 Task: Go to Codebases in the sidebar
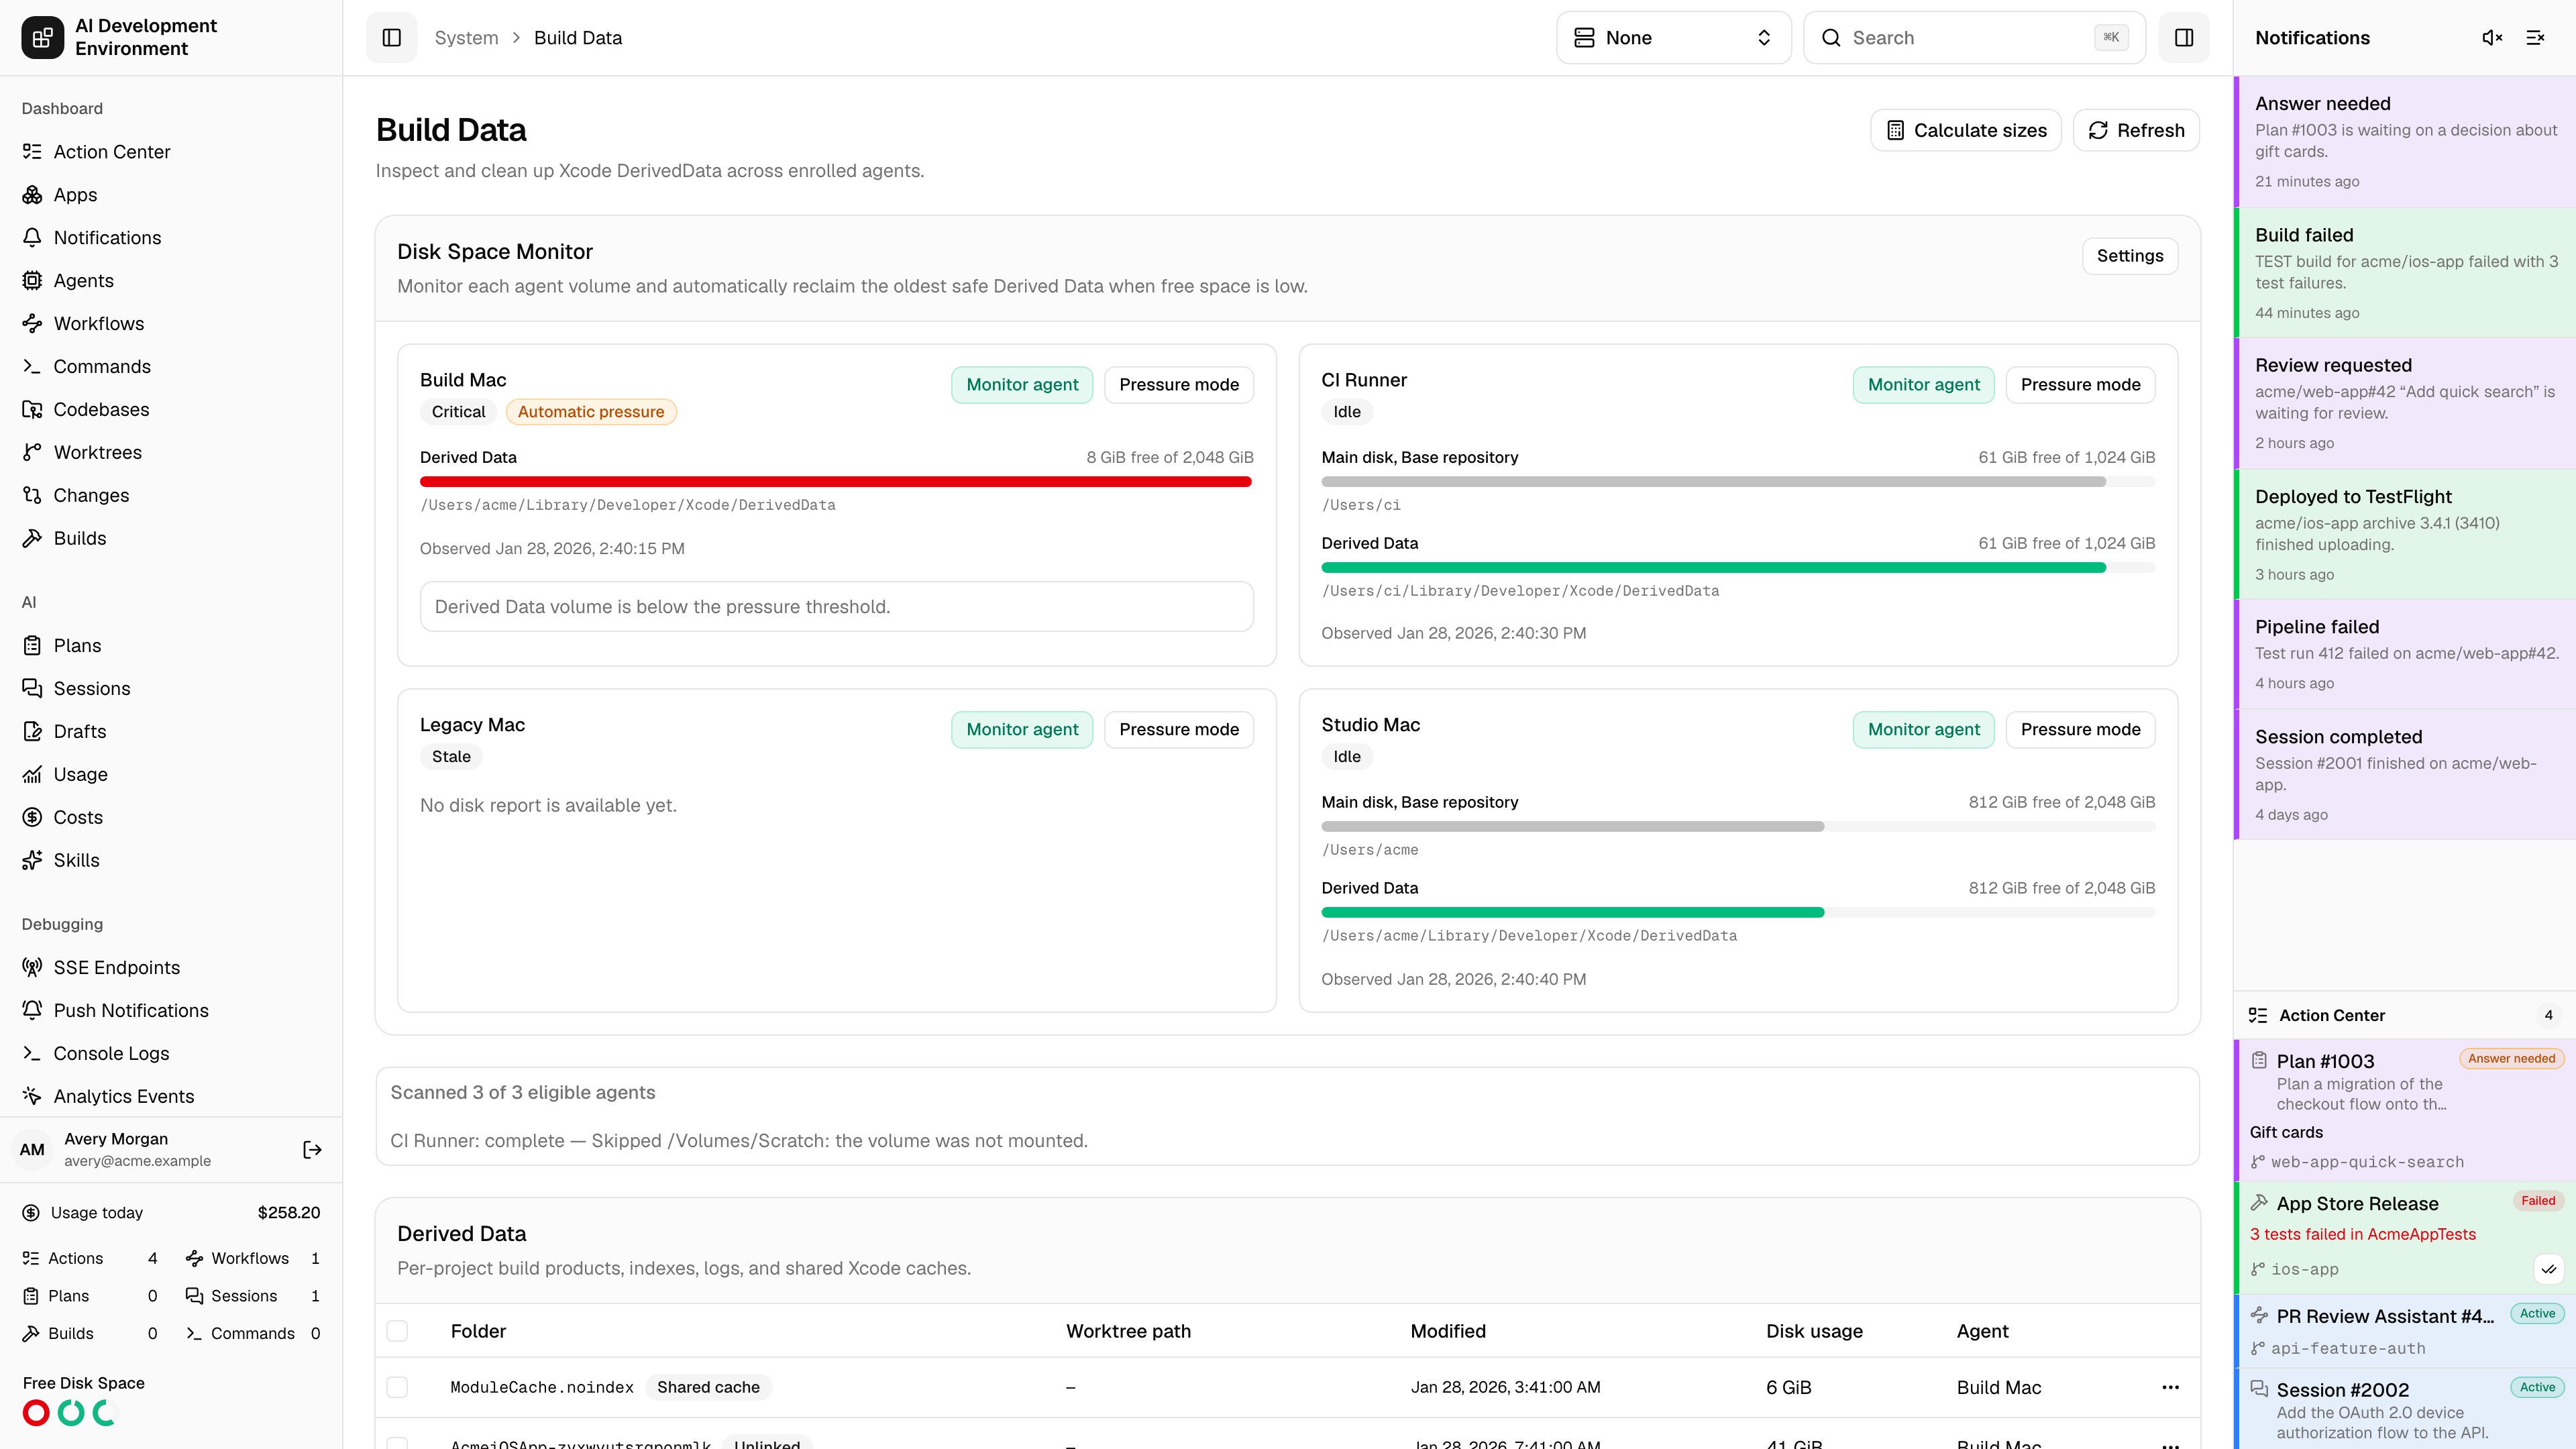(171, 410)
